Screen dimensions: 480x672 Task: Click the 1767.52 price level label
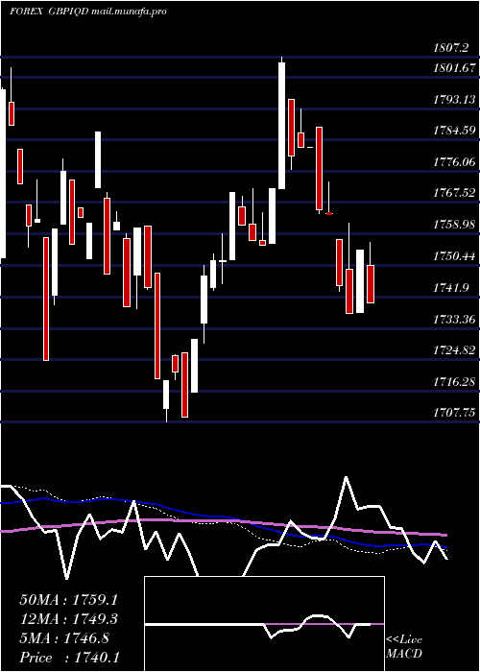[x=454, y=193]
